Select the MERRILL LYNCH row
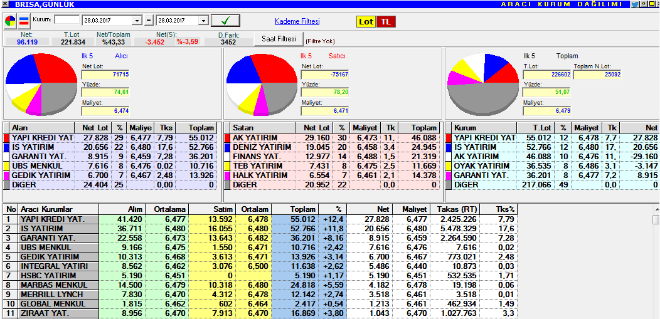Screen dimensions: 660x319 (260, 294)
